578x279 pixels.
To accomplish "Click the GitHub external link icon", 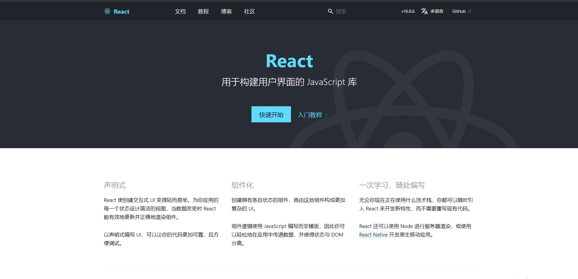I will point(469,11).
